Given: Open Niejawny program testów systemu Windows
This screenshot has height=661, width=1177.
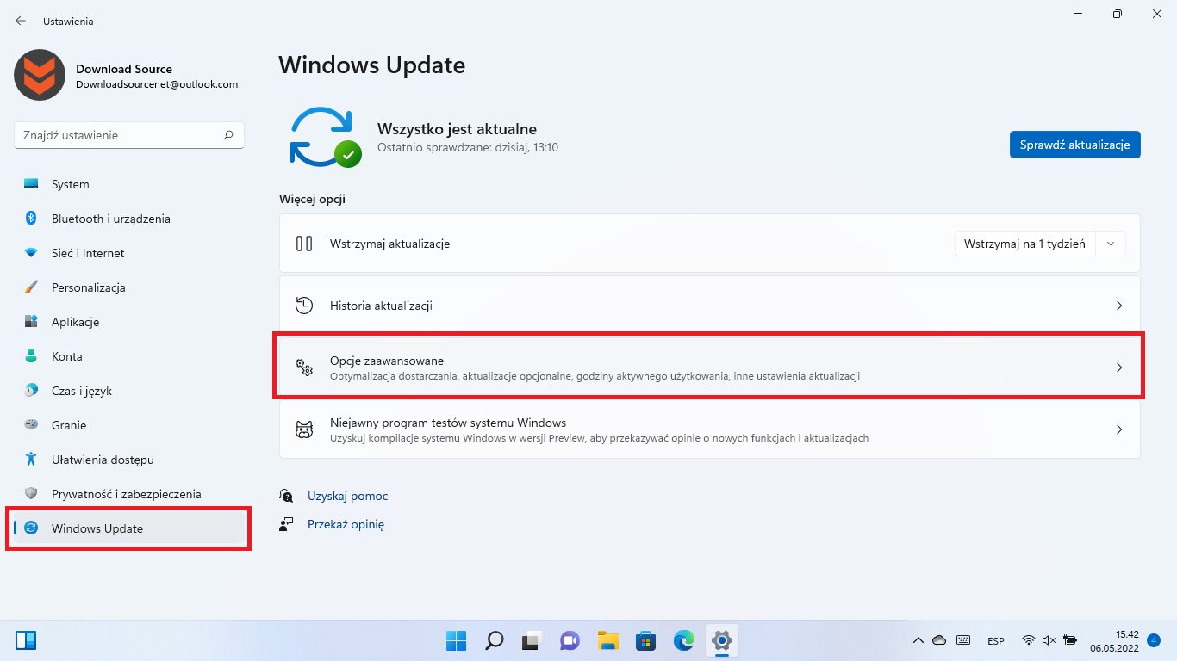Looking at the screenshot, I should 709,429.
